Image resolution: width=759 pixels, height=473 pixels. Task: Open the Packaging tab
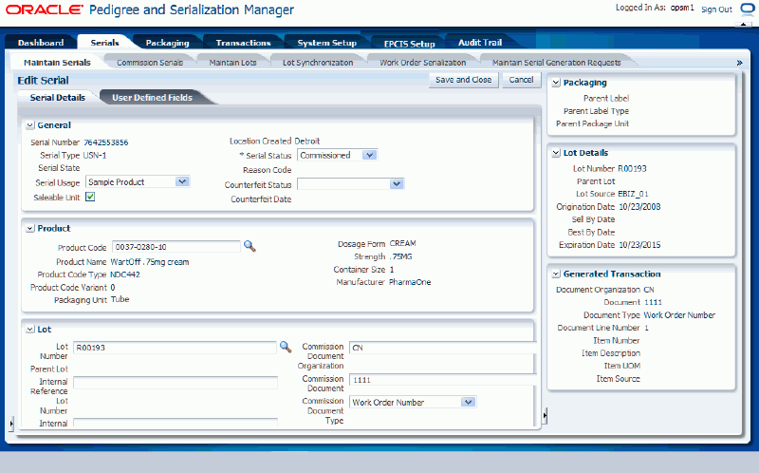coord(168,43)
